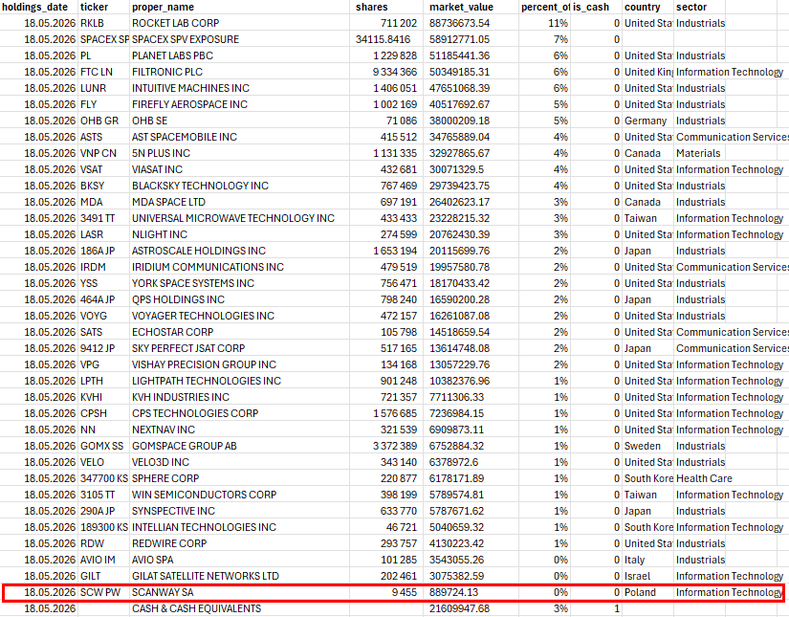Select the Poland country cell

point(647,592)
